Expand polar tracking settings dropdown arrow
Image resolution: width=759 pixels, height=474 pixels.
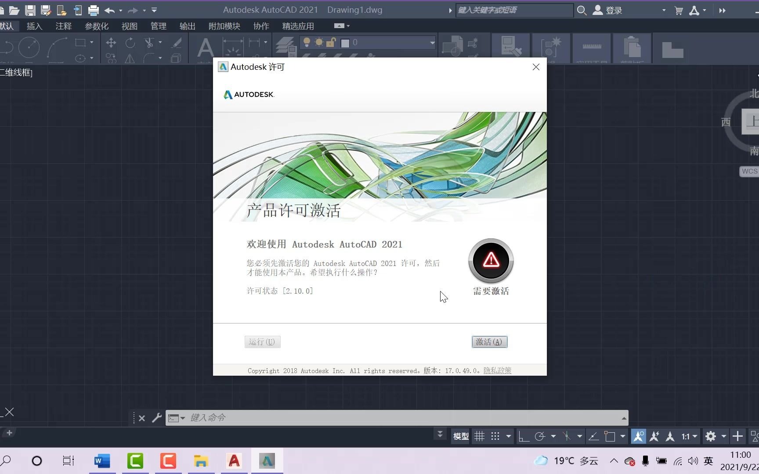coord(553,436)
